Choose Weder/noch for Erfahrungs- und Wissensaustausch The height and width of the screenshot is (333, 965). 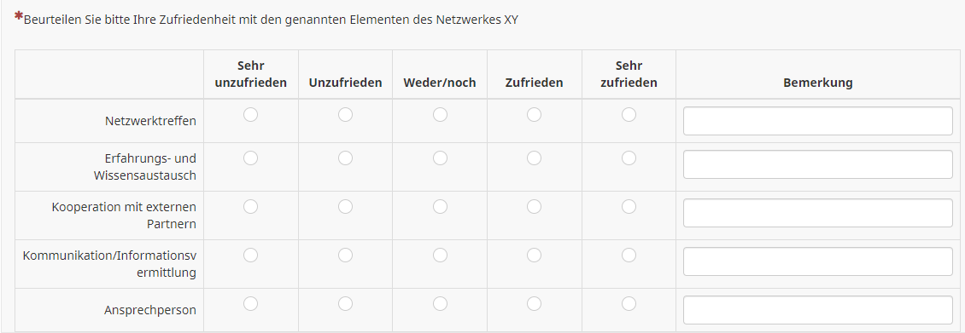[x=440, y=158]
